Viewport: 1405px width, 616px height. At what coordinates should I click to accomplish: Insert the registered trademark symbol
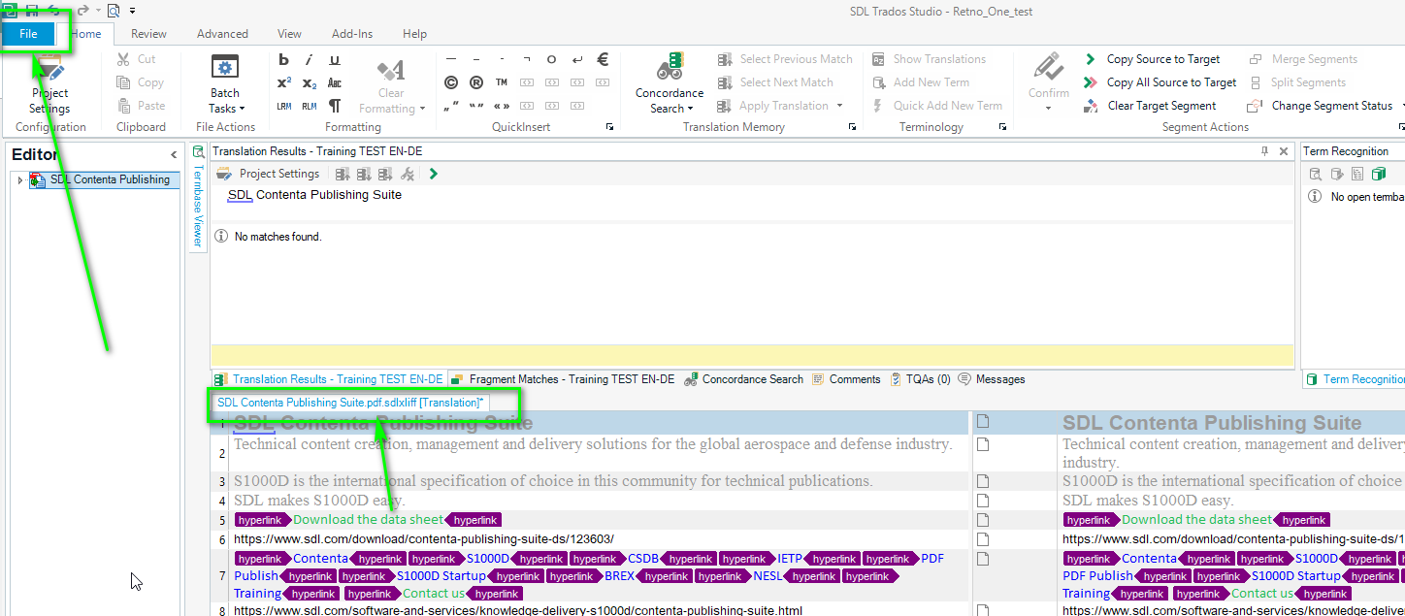pos(476,82)
